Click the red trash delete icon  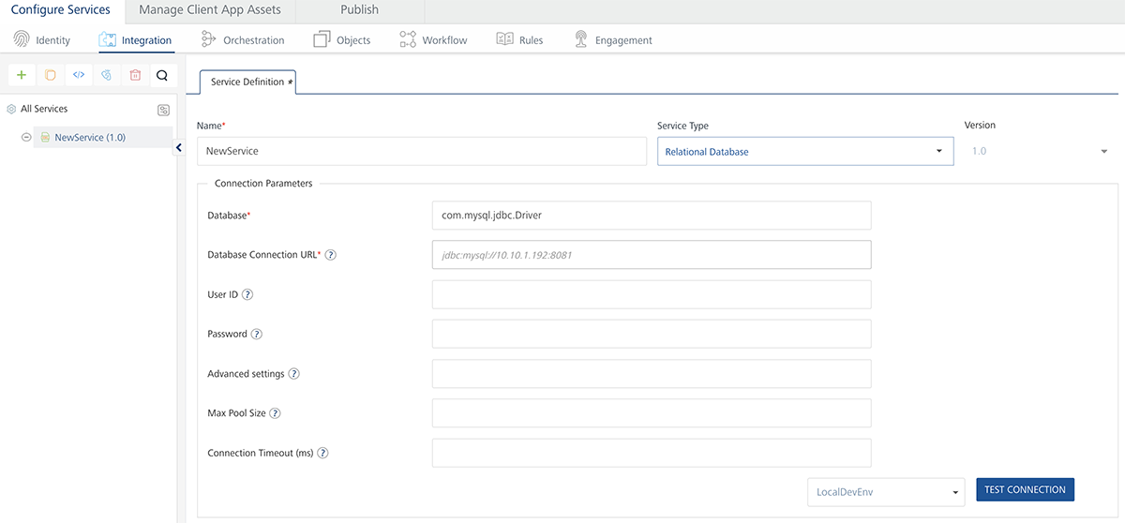134,75
